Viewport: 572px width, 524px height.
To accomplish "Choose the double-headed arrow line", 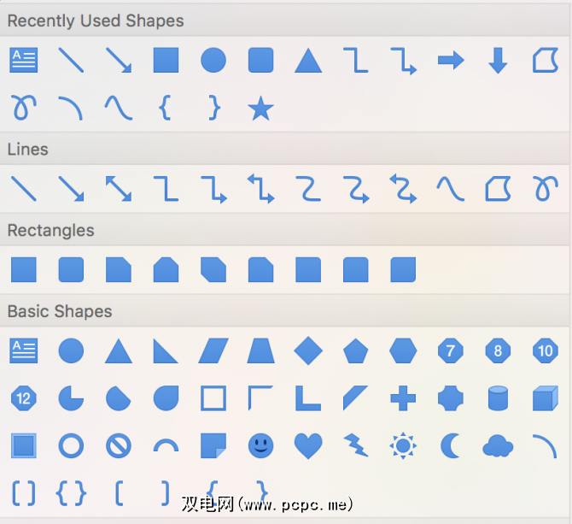I will click(x=118, y=188).
